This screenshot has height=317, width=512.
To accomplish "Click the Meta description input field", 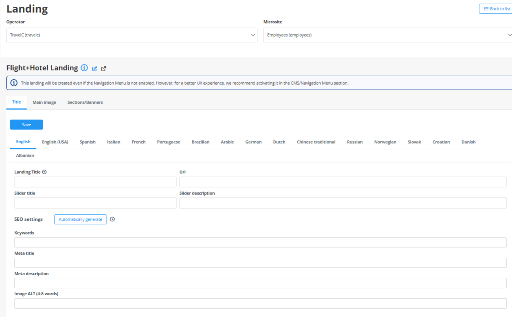I will (x=260, y=283).
